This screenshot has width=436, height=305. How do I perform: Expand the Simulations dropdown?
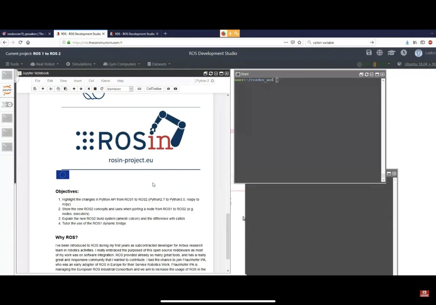click(x=81, y=64)
